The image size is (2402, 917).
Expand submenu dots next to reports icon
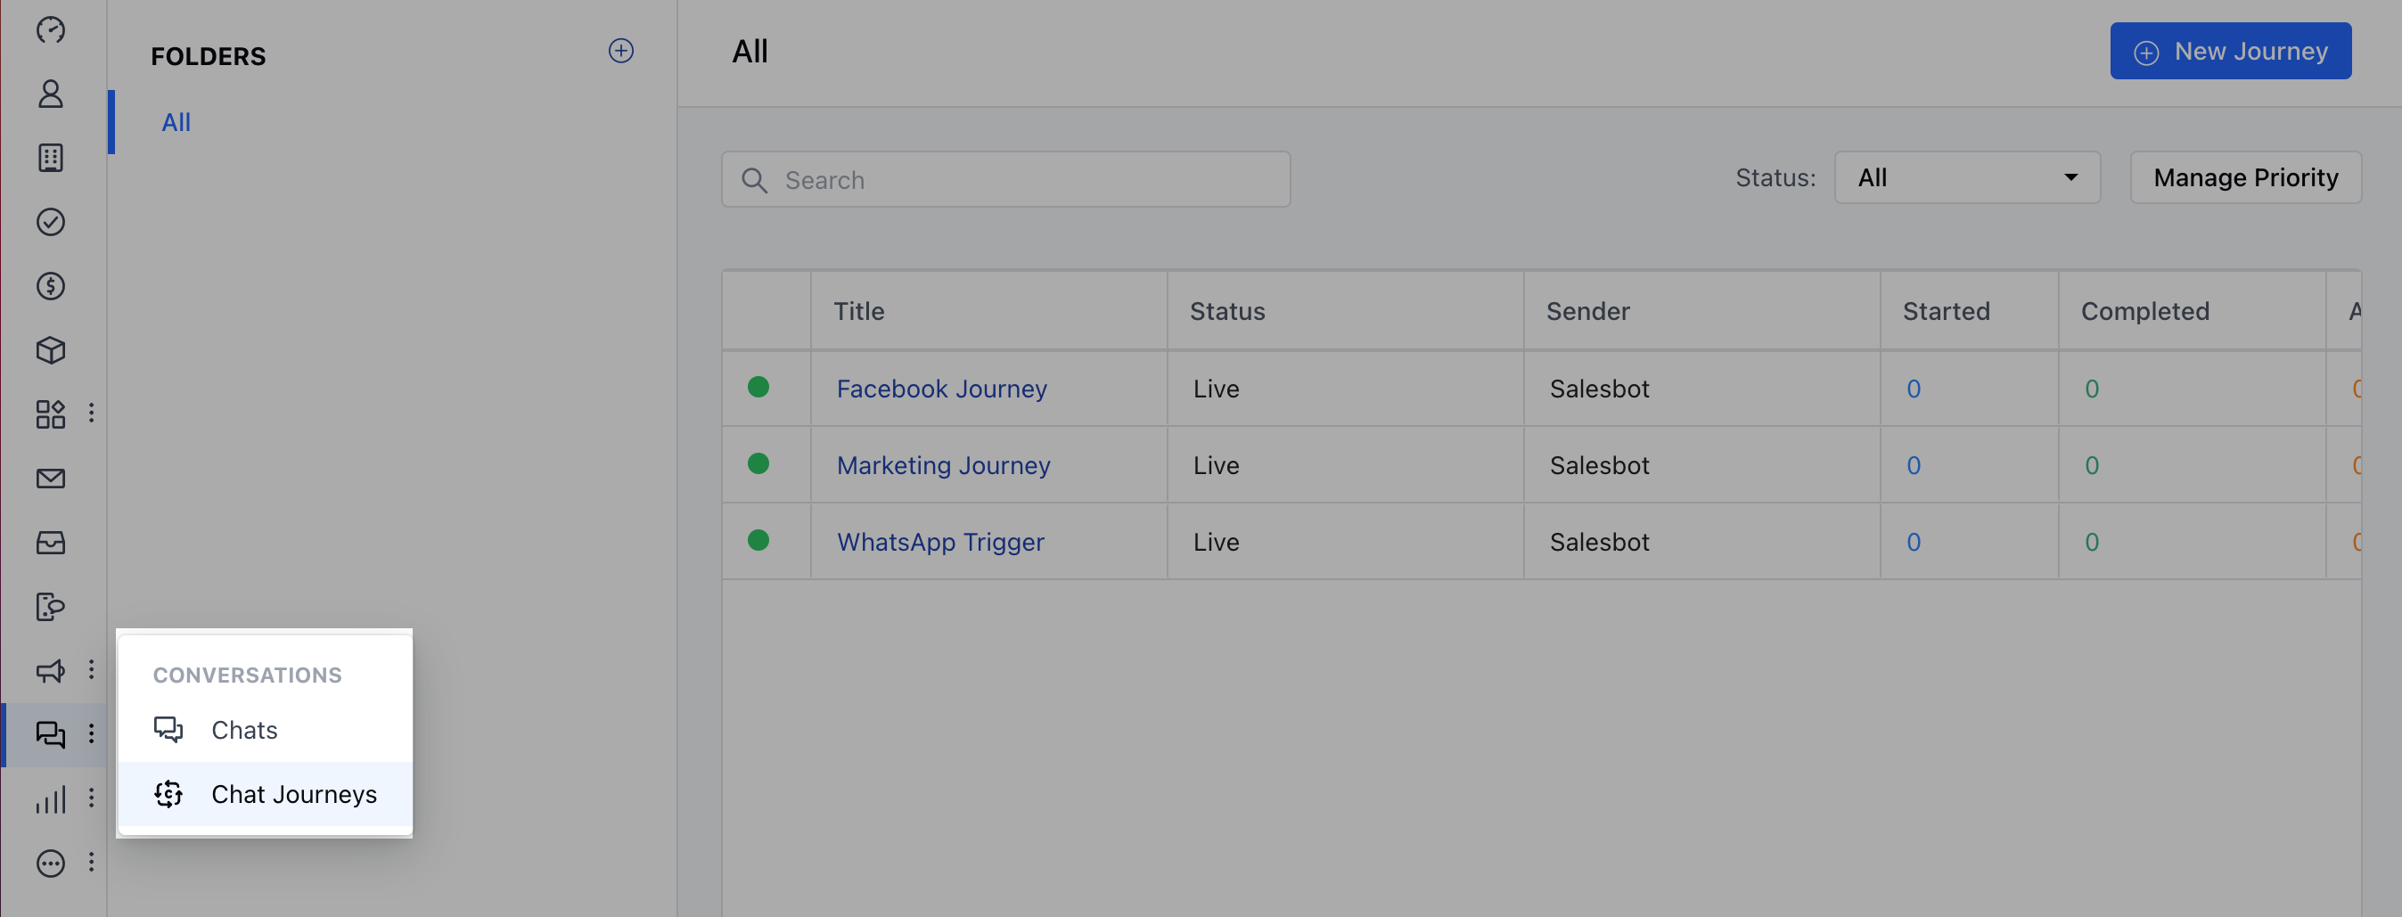click(x=92, y=798)
